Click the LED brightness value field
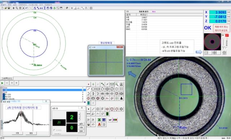The width and height of the screenshot is (231, 140). tap(223, 35)
